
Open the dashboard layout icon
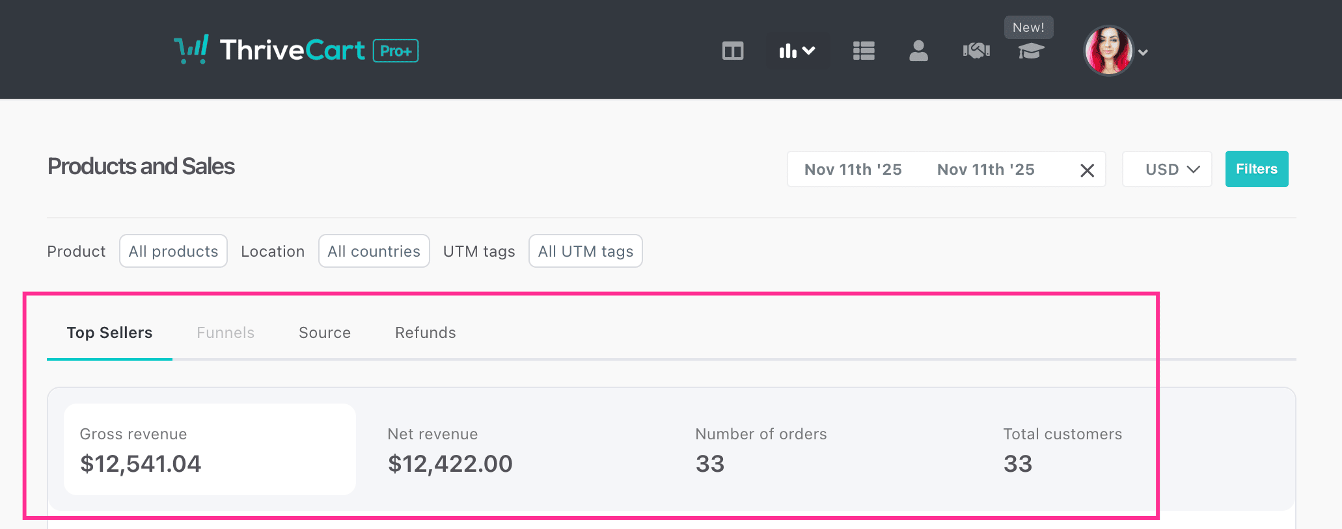coord(733,51)
